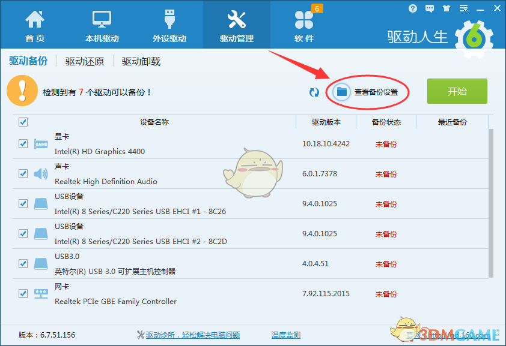
Task: Open the 首页 home tab
Action: pyautogui.click(x=35, y=25)
